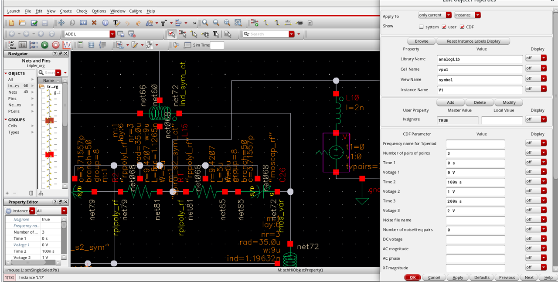Screen dimensions: 558x282
Task: Open the Help menu
Action: pos(151,11)
